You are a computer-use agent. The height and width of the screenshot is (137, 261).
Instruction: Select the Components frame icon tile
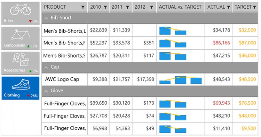21,38
